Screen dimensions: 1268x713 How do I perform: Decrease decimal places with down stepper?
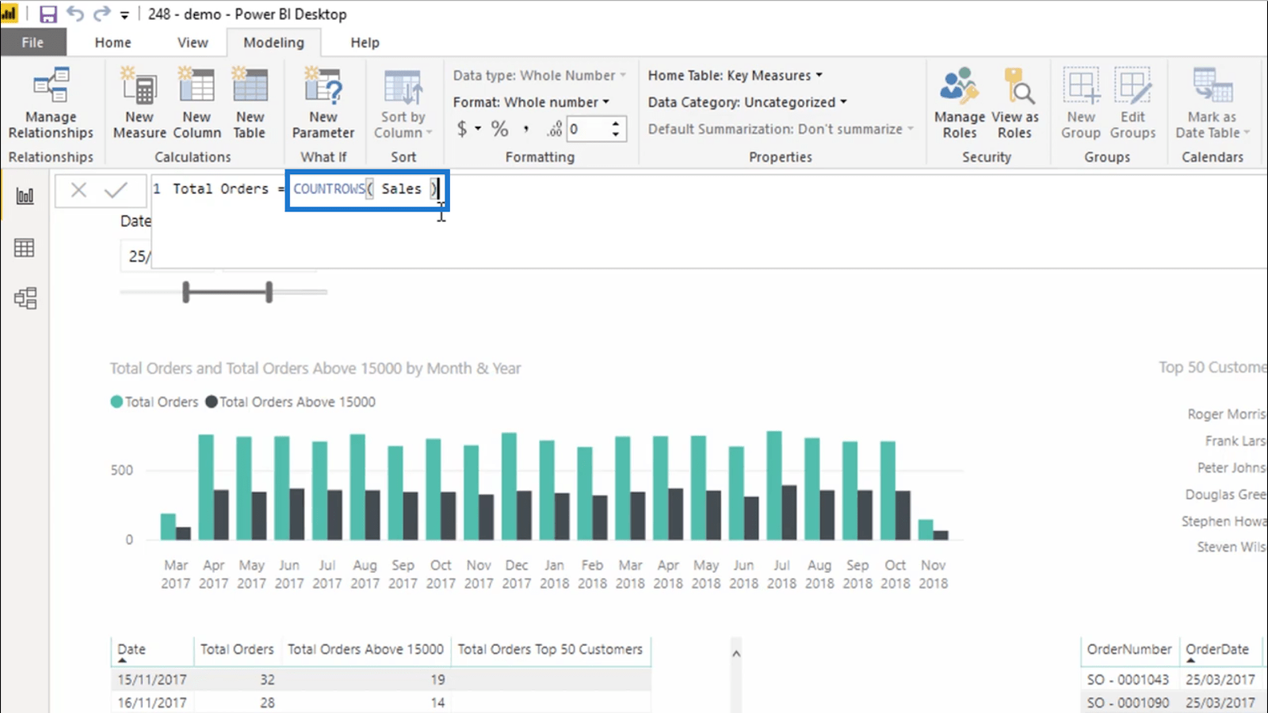616,135
